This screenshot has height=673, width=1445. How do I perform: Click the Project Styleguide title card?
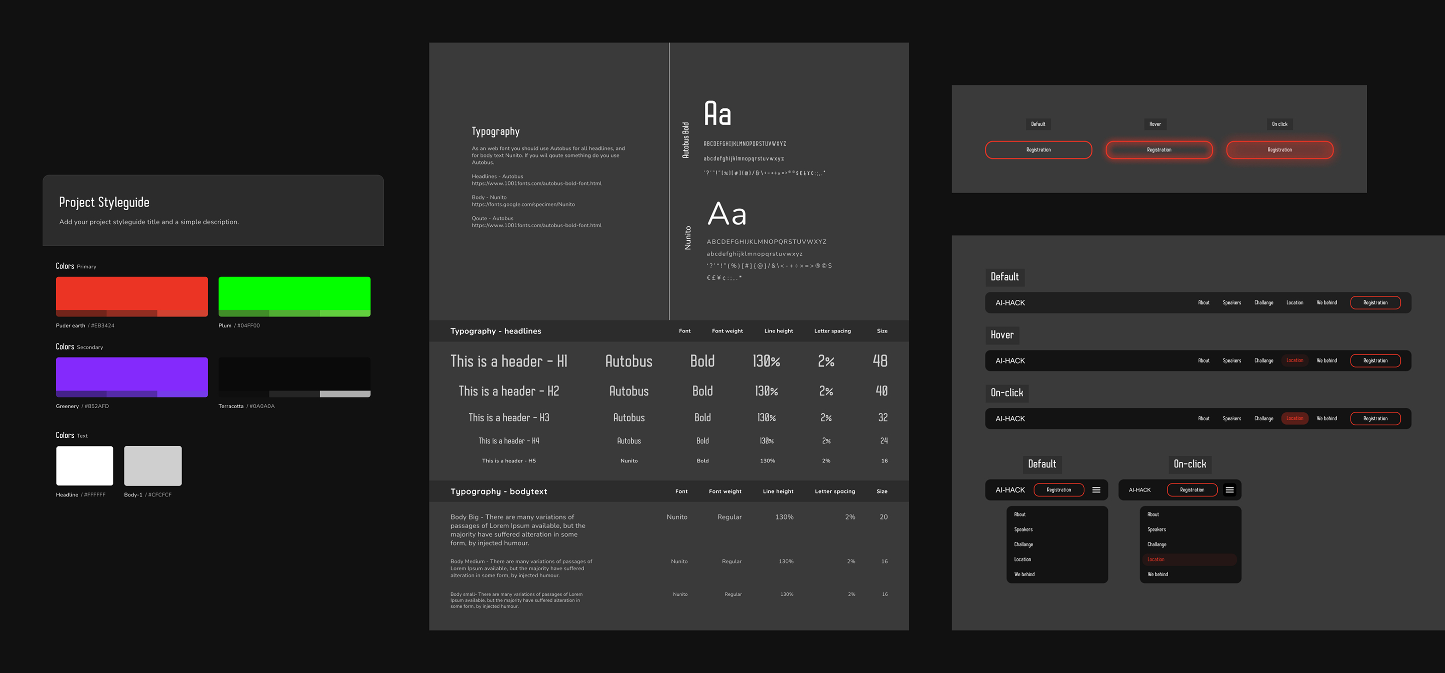[x=213, y=210]
